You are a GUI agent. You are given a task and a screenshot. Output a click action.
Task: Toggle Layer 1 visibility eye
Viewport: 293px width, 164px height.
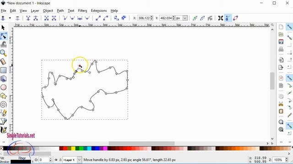[x=56, y=160]
